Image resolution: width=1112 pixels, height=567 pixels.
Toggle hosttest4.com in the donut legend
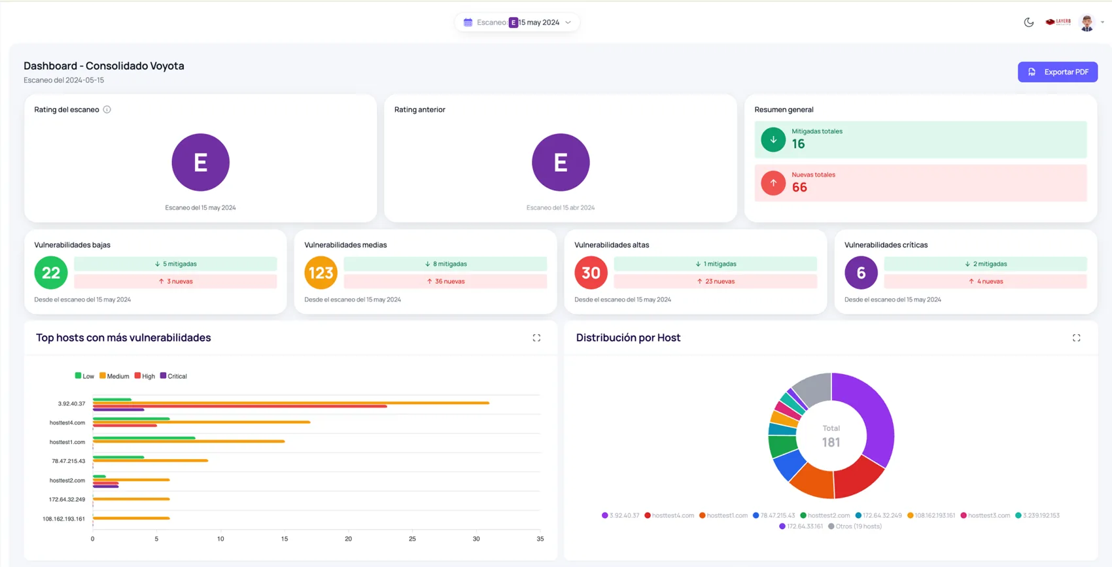click(669, 515)
